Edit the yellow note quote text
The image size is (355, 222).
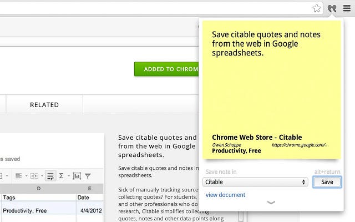point(266,44)
